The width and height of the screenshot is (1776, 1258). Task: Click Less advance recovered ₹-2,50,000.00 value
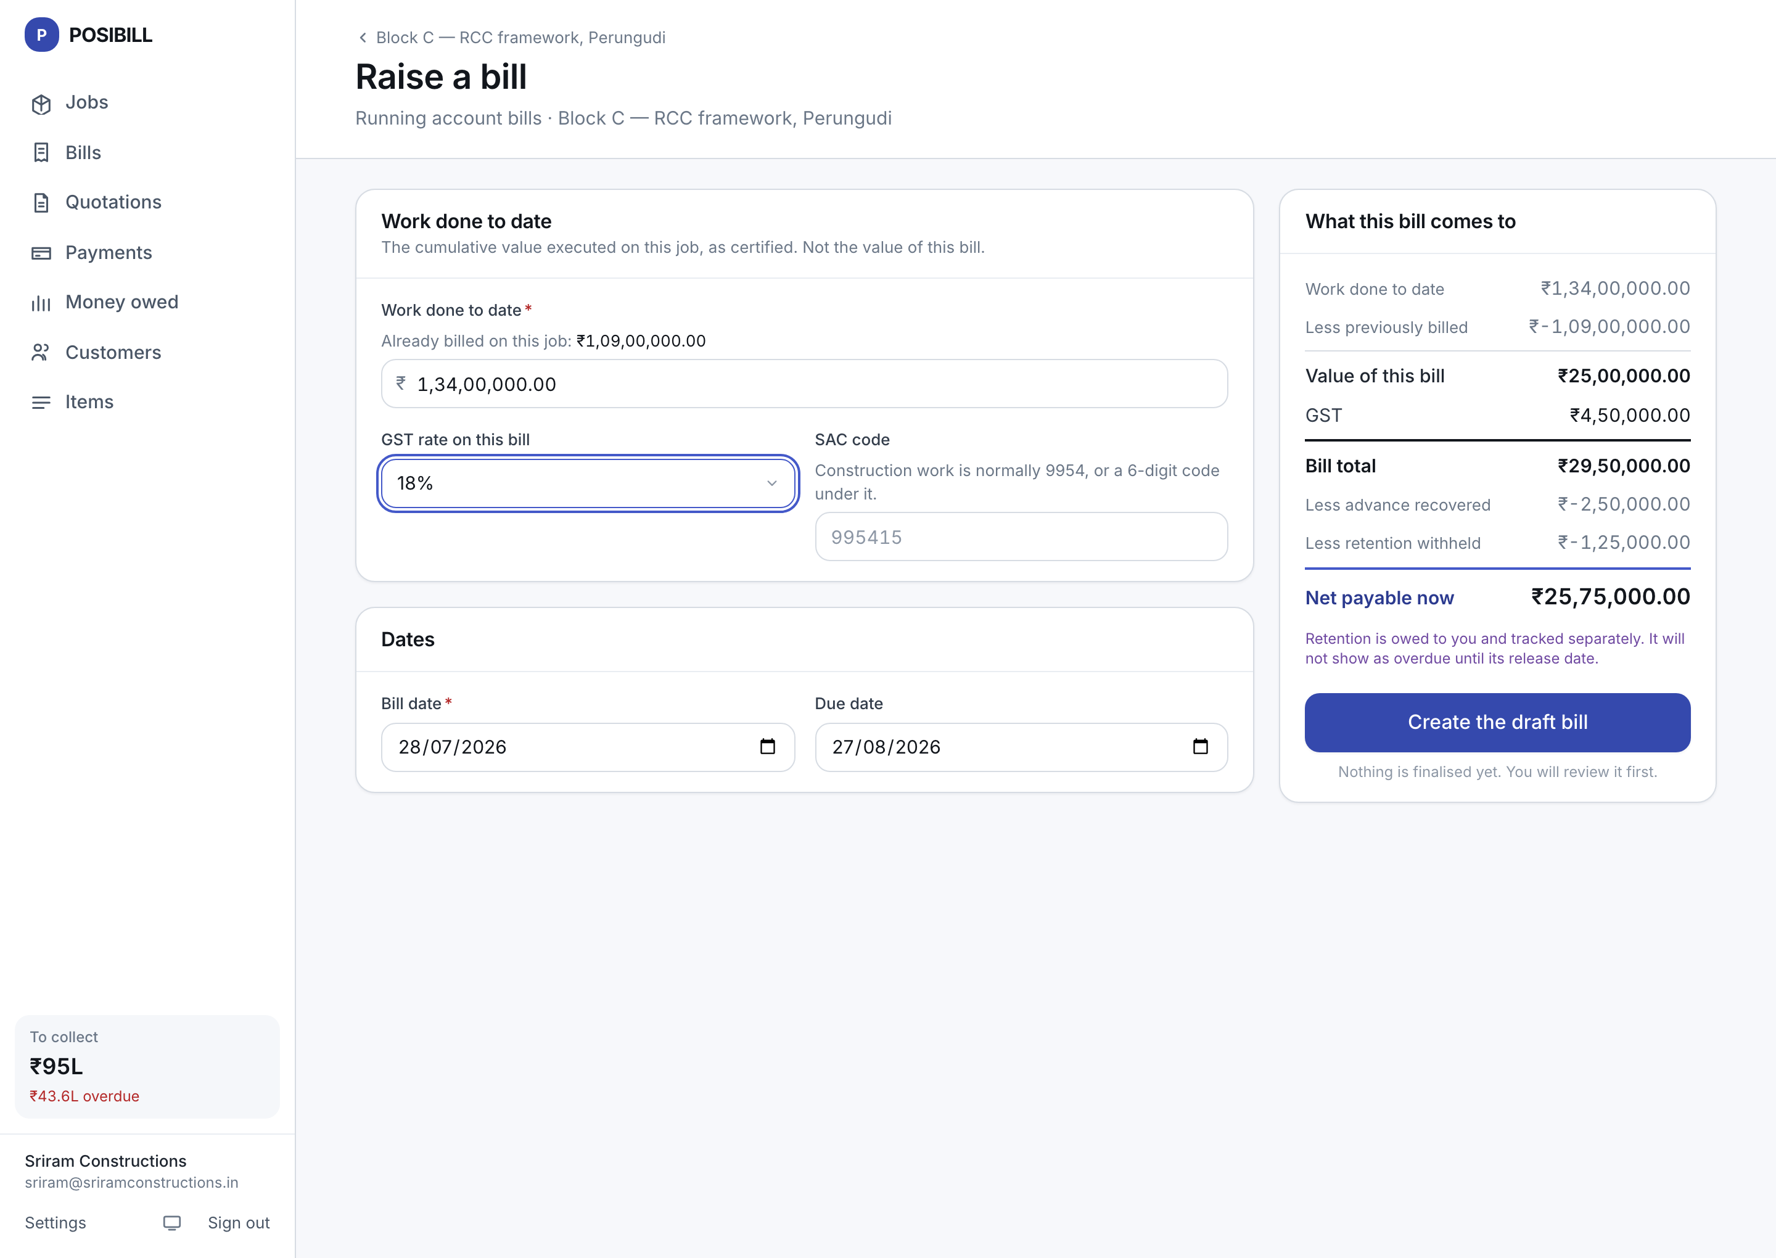(1624, 504)
